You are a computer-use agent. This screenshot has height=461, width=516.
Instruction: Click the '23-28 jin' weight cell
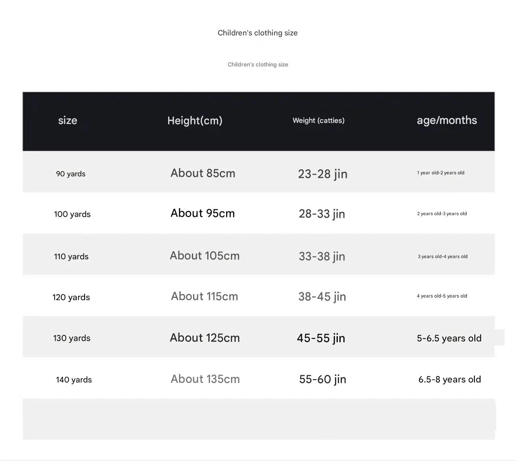click(322, 174)
